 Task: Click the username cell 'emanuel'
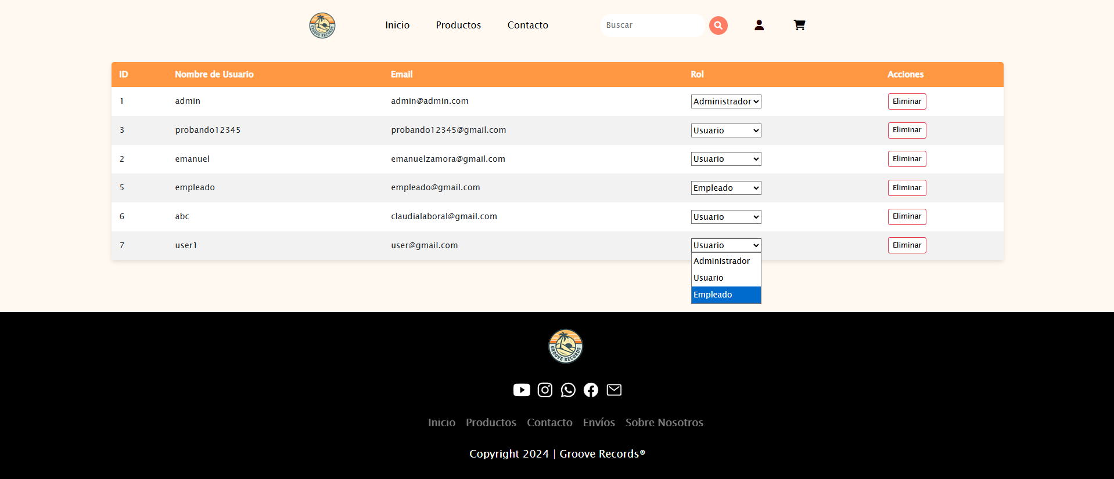(x=192, y=159)
